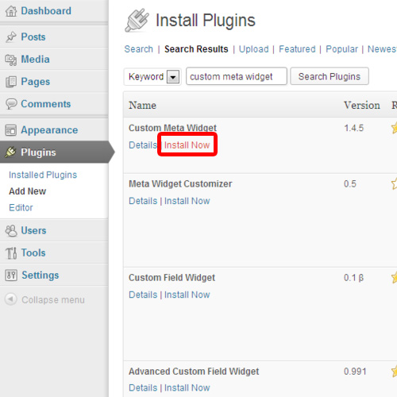View Details for Meta Widget Customizer
This screenshot has height=397, width=397.
(x=143, y=201)
